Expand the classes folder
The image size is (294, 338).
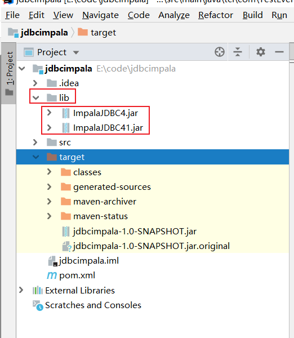(x=49, y=172)
